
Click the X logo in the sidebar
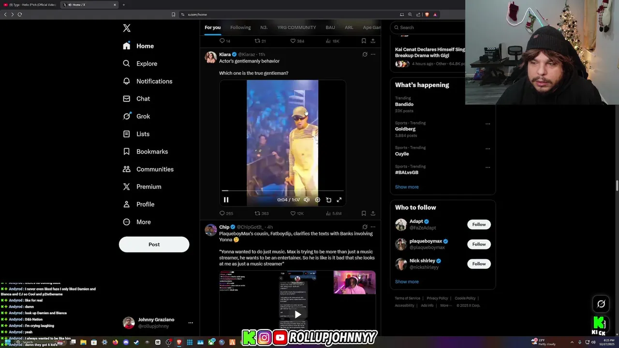(x=127, y=28)
